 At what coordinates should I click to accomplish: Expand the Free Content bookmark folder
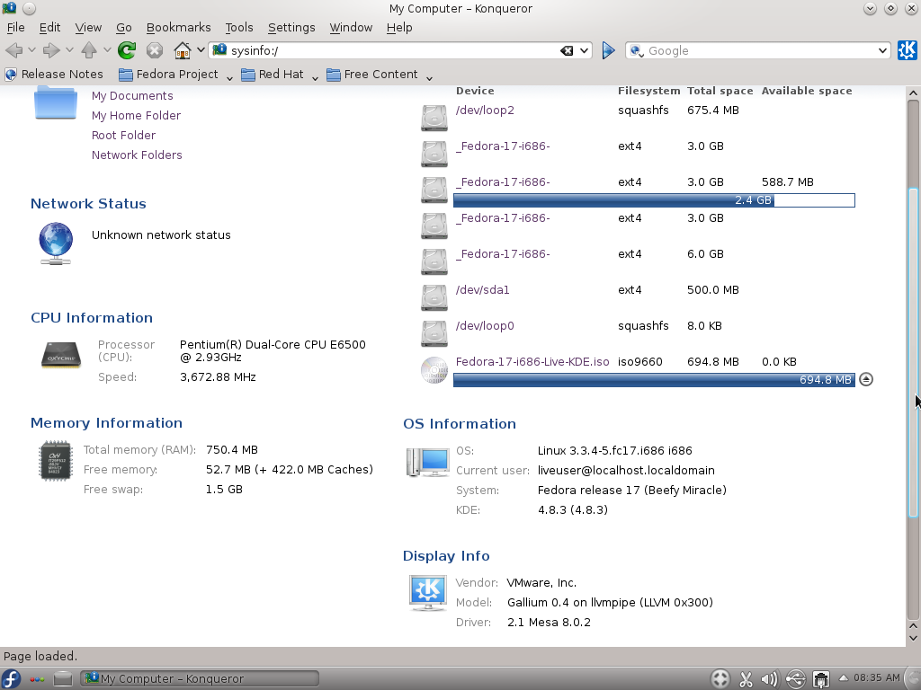(x=380, y=75)
